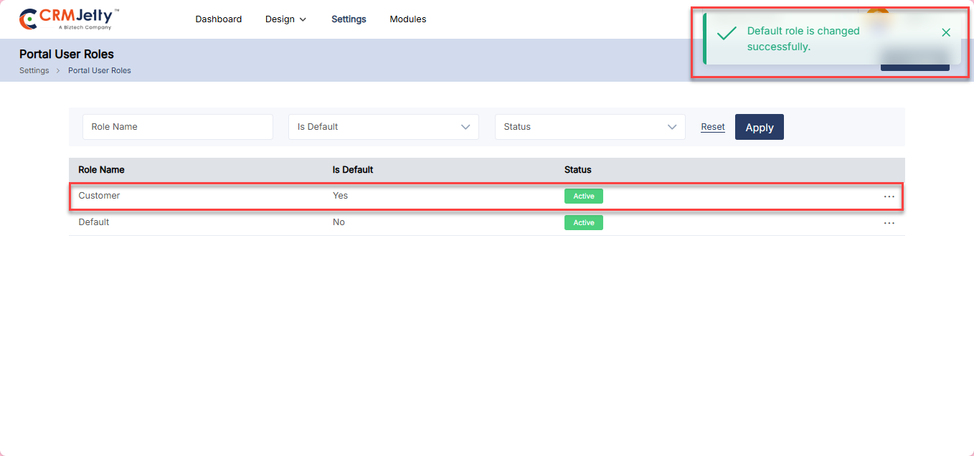Viewport: 974px width, 456px height.
Task: Click the Reset filters link
Action: (712, 127)
